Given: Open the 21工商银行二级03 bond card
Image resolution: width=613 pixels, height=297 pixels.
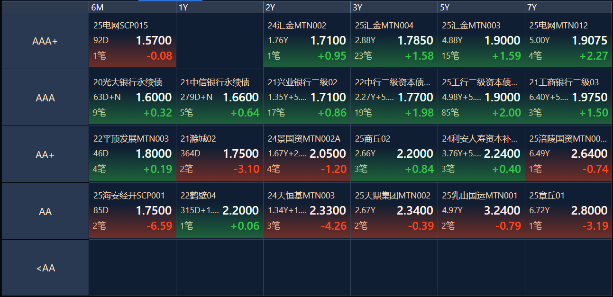Looking at the screenshot, I should pos(568,98).
